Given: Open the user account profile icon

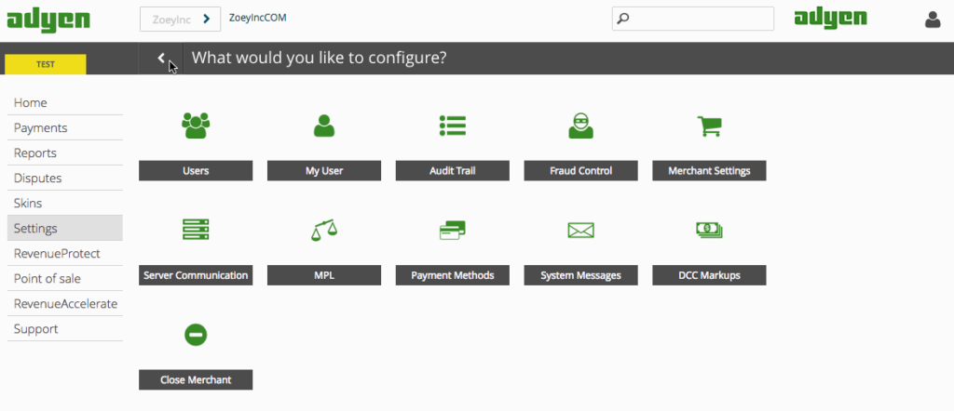Looking at the screenshot, I should coord(933,19).
